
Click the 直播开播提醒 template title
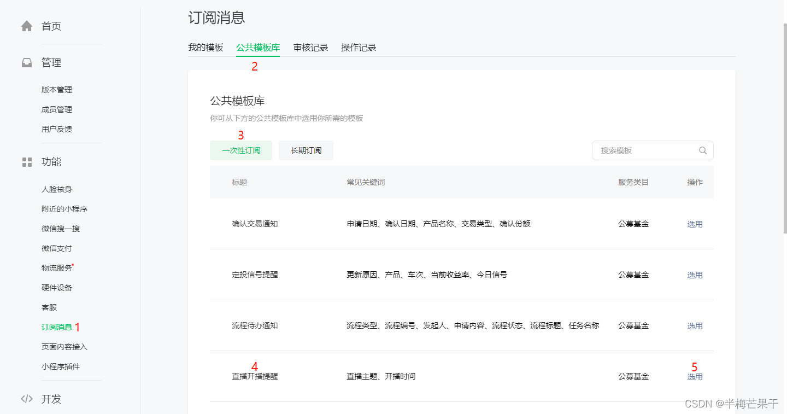(x=255, y=376)
